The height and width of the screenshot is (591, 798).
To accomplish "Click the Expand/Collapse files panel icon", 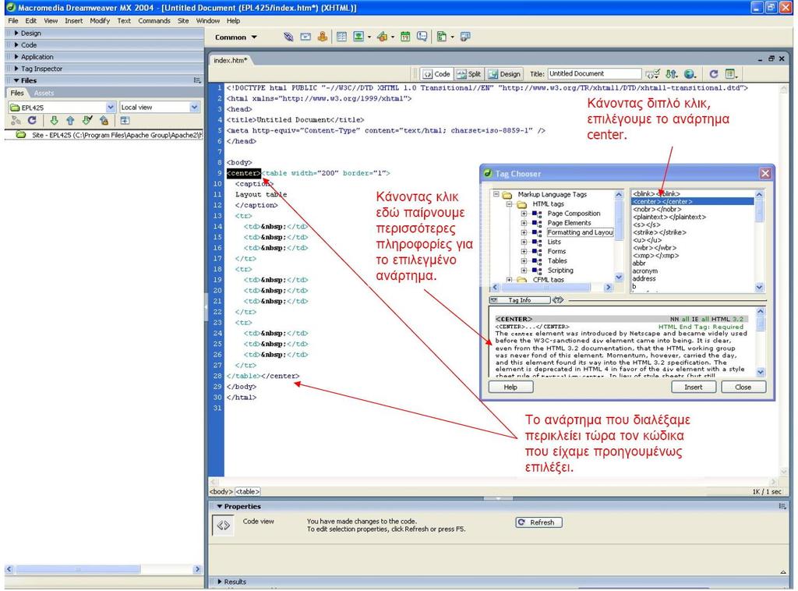I will 125,121.
